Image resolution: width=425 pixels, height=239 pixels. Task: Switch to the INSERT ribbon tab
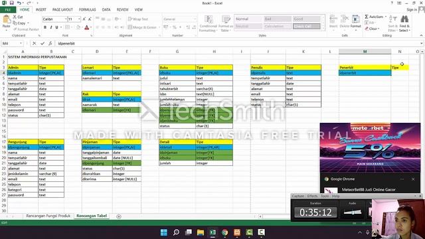point(41,10)
